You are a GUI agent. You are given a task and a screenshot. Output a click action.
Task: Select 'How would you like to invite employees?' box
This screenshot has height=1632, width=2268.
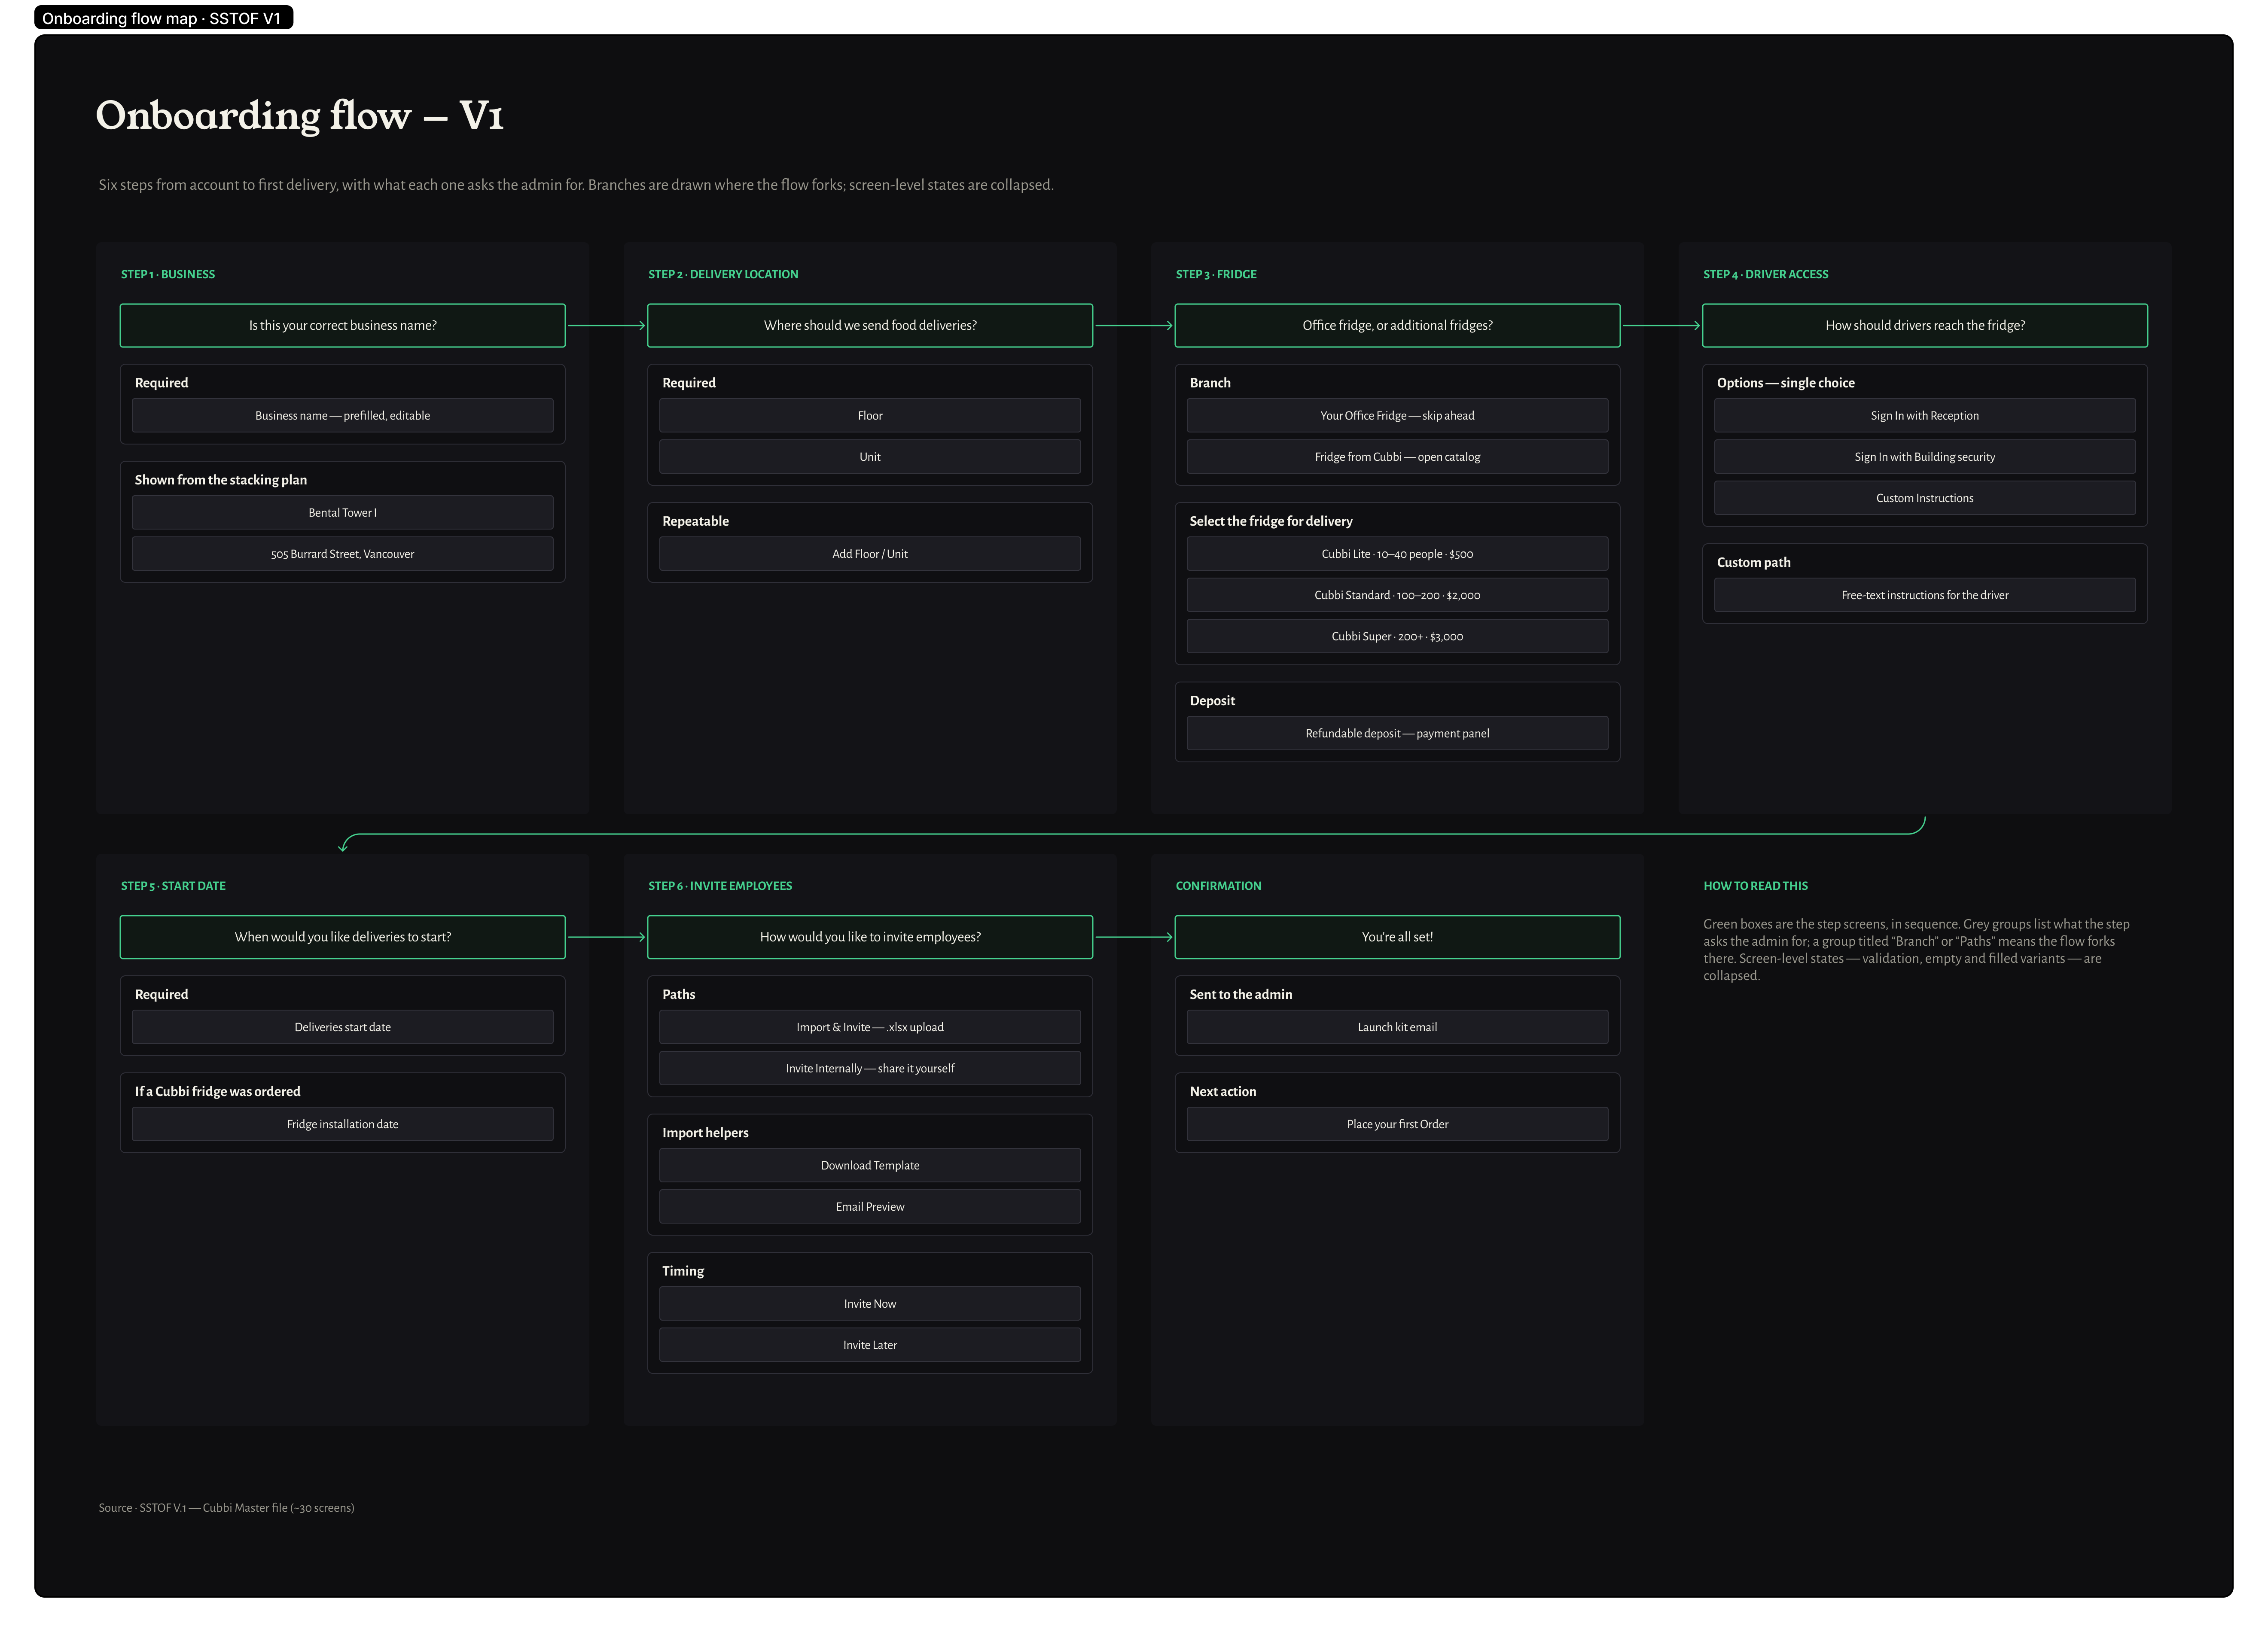click(870, 937)
